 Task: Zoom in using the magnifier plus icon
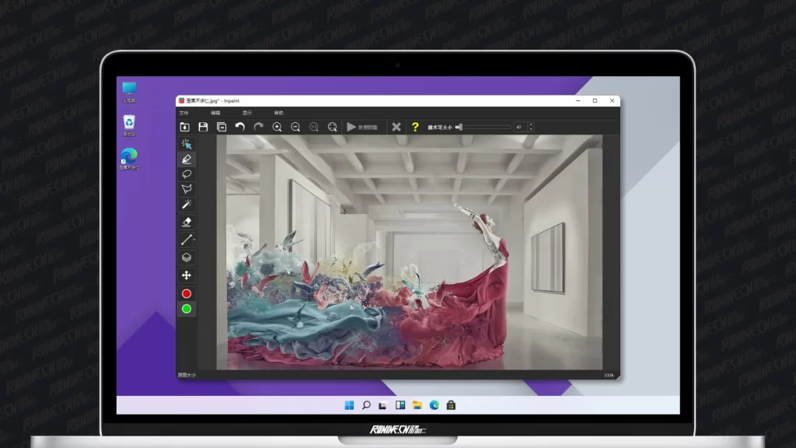pos(277,127)
